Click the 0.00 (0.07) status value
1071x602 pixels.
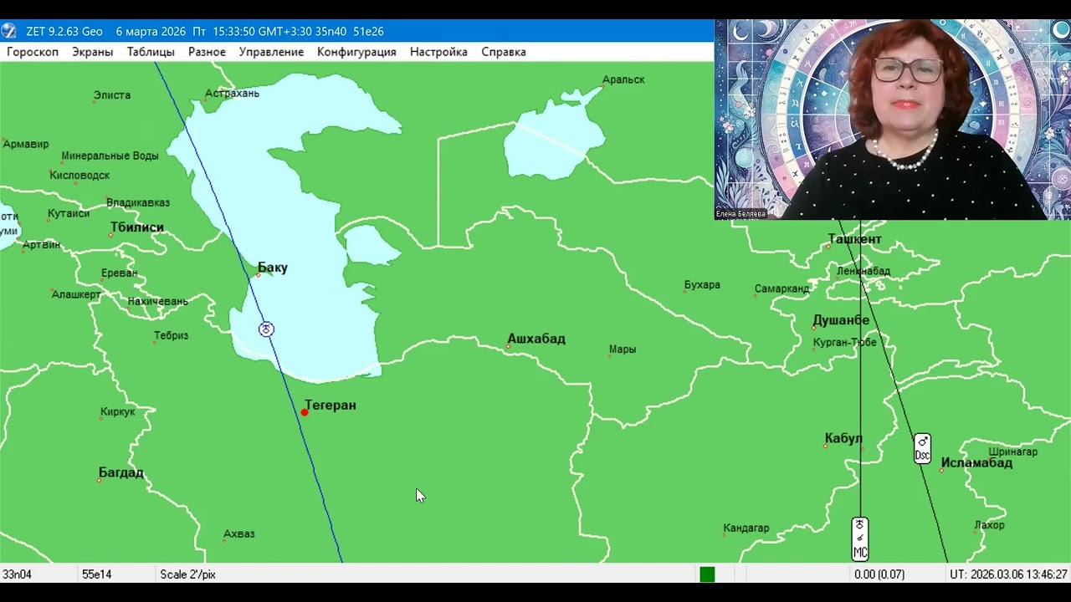click(x=879, y=574)
